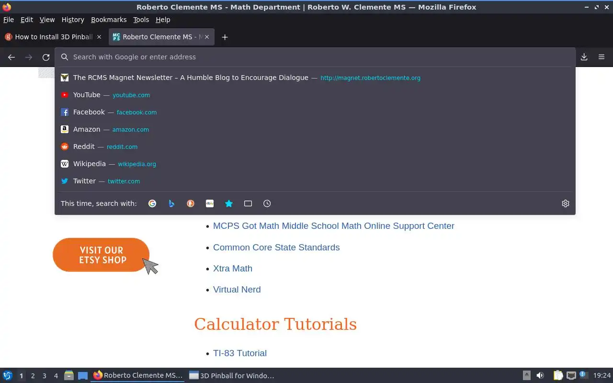Screen dimensions: 613x383
Task: Open the volume control in system tray
Action: point(540,376)
